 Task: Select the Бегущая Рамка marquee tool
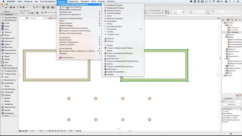pyautogui.click(x=9, y=18)
